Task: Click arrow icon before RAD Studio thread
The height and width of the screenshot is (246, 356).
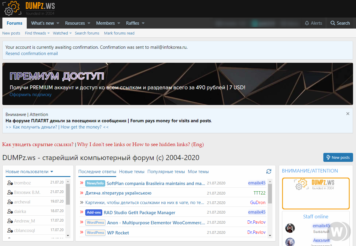Action: pyautogui.click(x=82, y=212)
